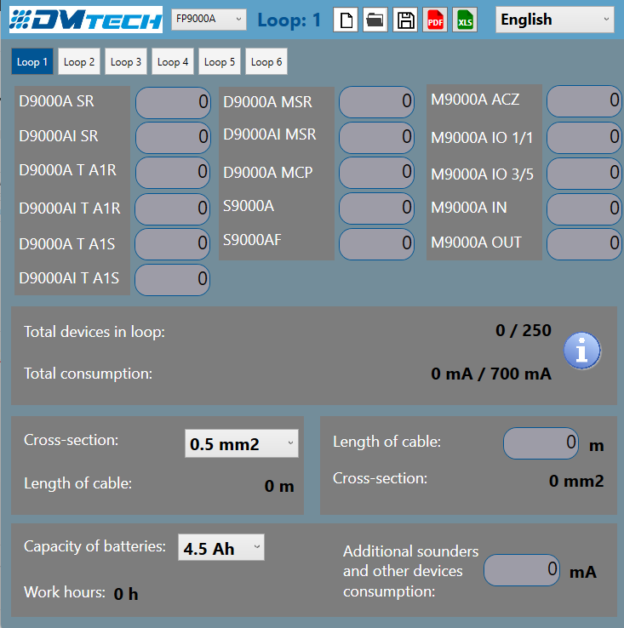Click the 'Loop: 1' header text

click(289, 20)
